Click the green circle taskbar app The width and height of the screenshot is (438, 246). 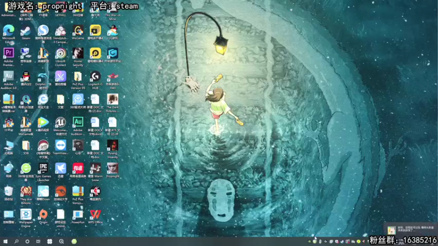74,241
